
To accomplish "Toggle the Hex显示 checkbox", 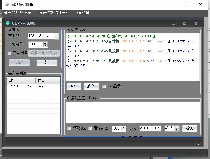I will (104, 87).
